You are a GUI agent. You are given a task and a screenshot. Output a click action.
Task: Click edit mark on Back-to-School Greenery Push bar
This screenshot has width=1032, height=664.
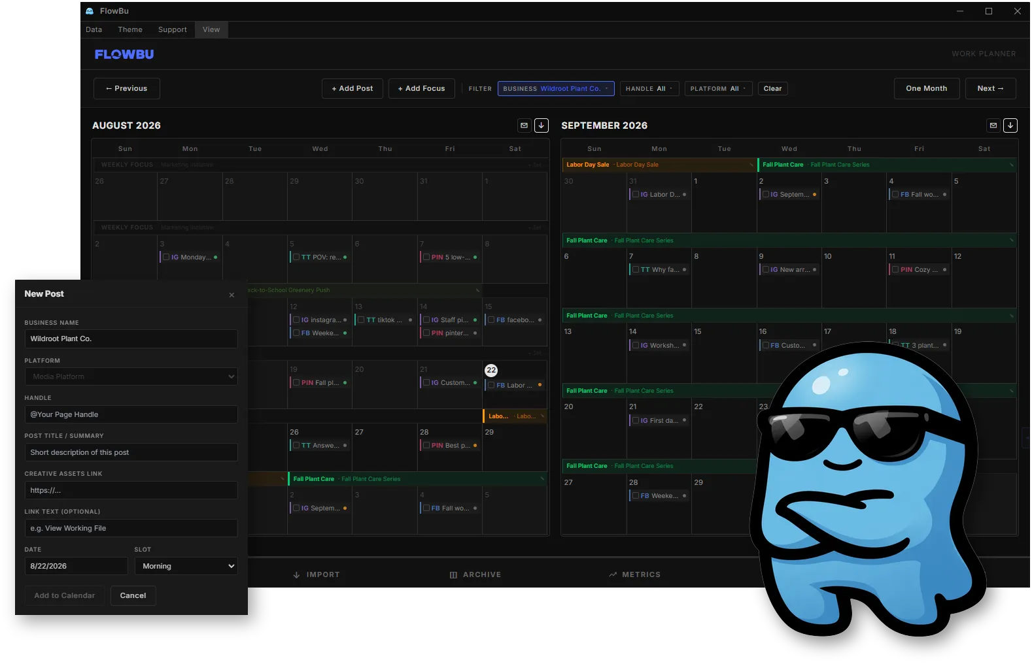(477, 290)
